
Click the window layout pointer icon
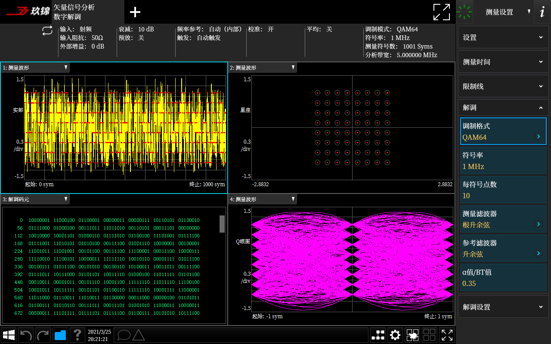(x=412, y=335)
